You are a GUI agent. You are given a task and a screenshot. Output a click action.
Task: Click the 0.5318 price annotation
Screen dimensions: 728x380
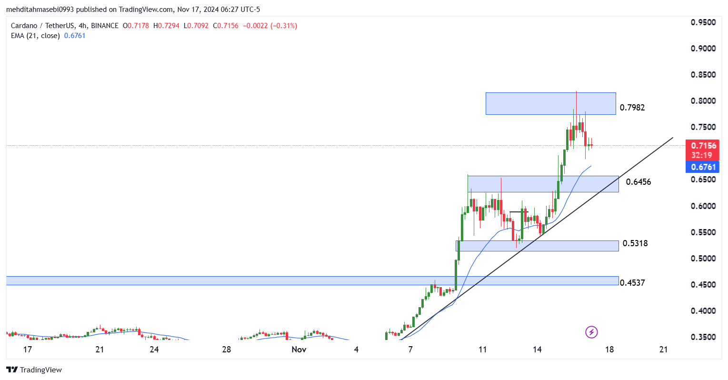[635, 243]
